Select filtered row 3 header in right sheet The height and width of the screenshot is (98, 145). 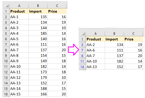[x=82, y=45]
